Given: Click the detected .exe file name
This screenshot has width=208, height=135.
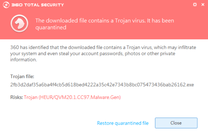Looking at the screenshot, I should 102,85.
